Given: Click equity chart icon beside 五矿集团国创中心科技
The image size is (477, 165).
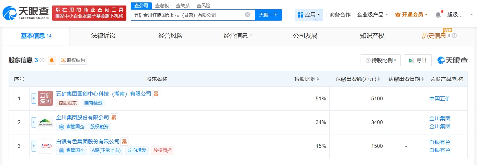Looking at the screenshot, I should pyautogui.click(x=156, y=94).
